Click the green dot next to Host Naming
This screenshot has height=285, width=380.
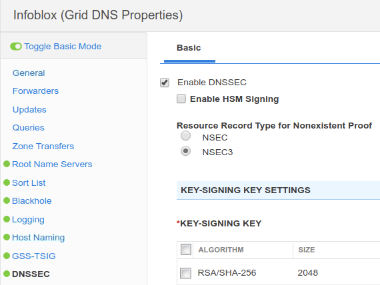pos(7,237)
